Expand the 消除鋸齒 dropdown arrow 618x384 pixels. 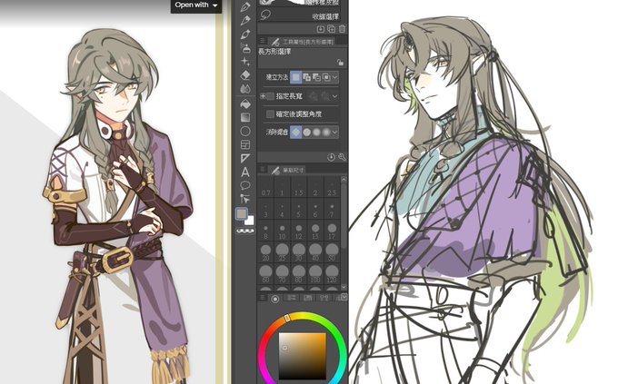pos(335,133)
